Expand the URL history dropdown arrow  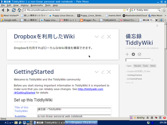point(127,10)
